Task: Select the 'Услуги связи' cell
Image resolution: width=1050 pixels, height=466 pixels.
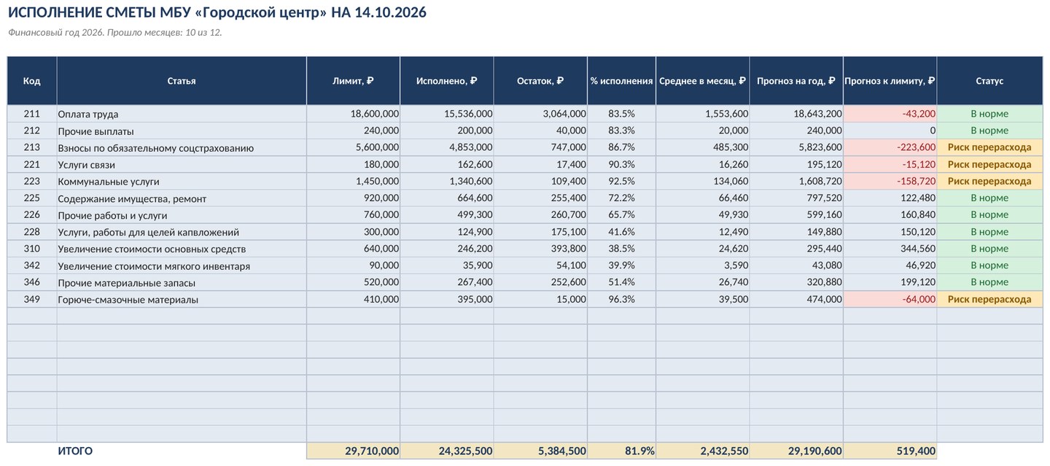Action: click(x=182, y=164)
